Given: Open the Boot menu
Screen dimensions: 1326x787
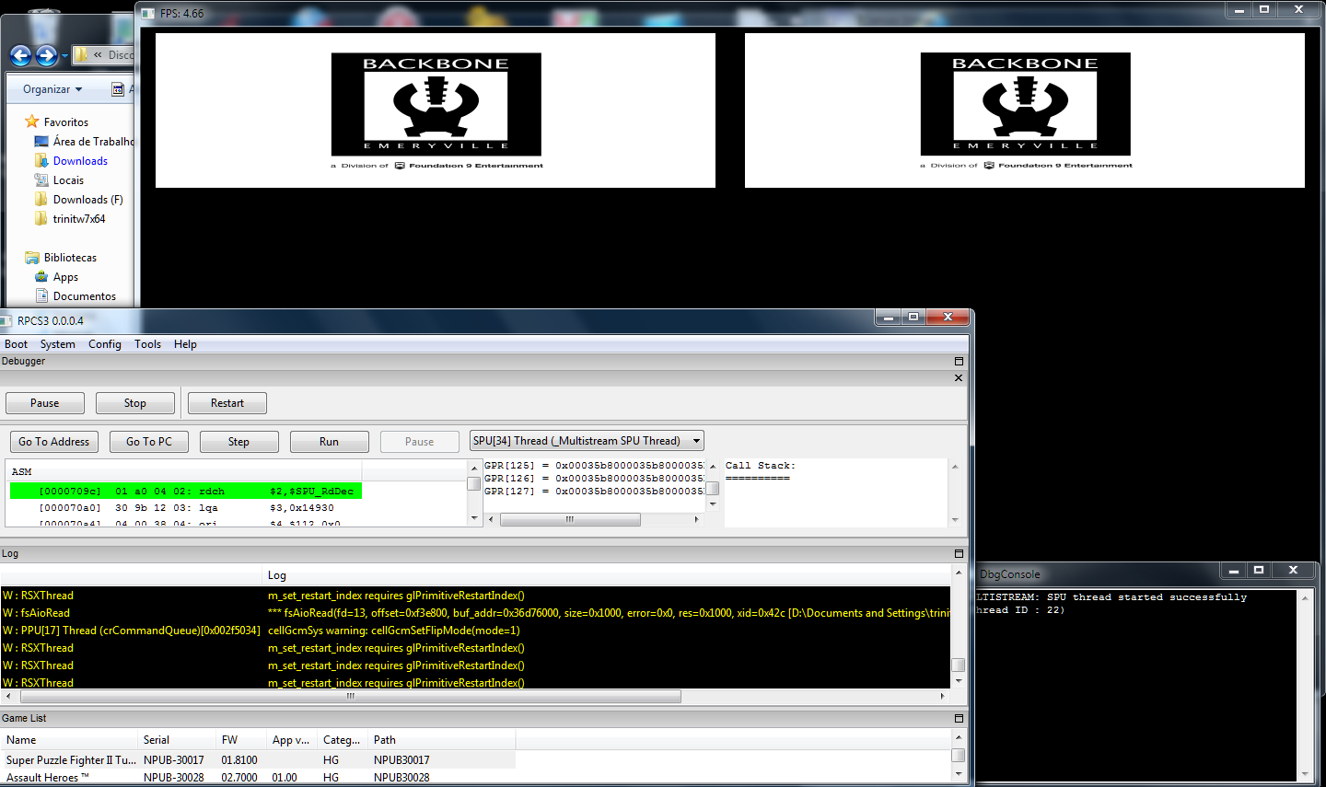Looking at the screenshot, I should tap(16, 344).
